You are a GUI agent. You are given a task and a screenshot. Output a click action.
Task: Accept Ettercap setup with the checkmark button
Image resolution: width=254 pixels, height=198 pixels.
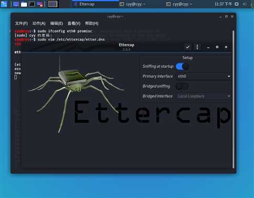[x=188, y=47]
